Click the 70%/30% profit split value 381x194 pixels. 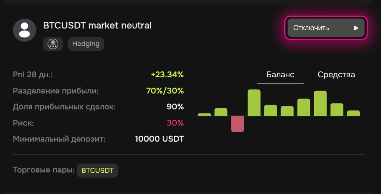165,91
